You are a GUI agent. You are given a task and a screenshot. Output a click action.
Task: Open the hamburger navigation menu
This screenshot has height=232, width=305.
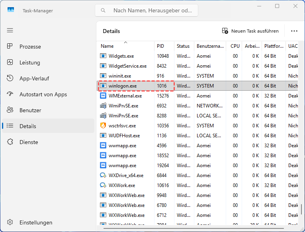click(x=10, y=30)
